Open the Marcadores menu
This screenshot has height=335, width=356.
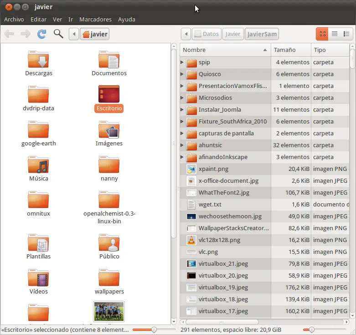coord(95,20)
